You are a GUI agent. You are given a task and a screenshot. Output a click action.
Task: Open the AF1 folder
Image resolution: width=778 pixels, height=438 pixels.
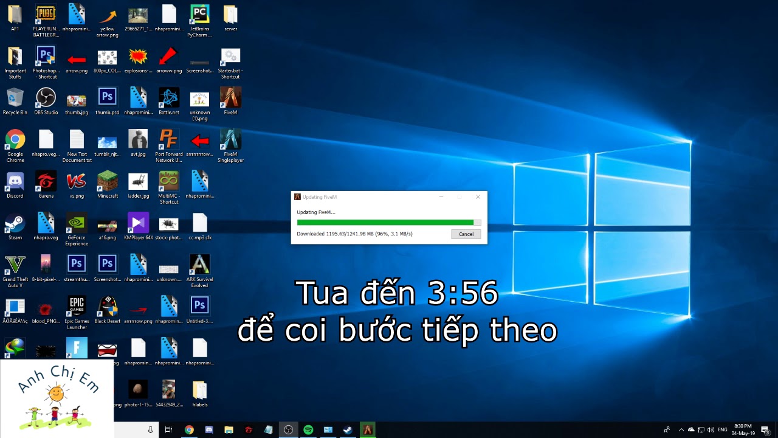coord(15,18)
